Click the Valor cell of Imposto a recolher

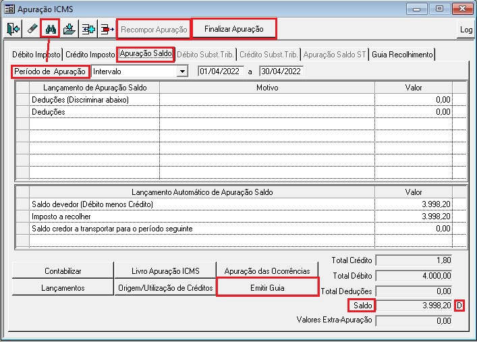coord(414,217)
